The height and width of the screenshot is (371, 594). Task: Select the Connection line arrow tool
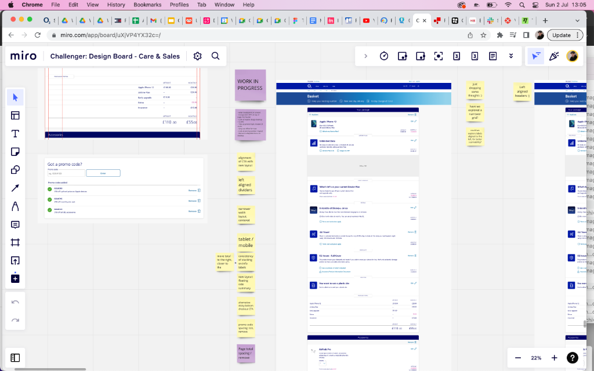coord(15,188)
